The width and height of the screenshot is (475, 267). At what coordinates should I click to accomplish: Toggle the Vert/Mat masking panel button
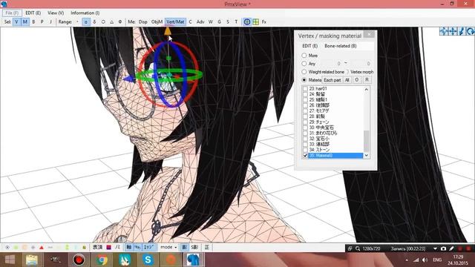[x=175, y=22]
